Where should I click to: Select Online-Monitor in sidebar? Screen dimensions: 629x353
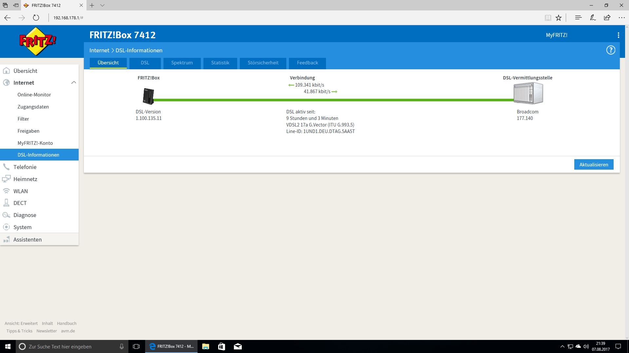point(34,95)
